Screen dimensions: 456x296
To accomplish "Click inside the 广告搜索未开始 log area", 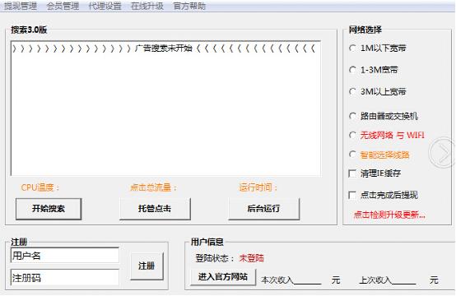I will click(x=166, y=109).
